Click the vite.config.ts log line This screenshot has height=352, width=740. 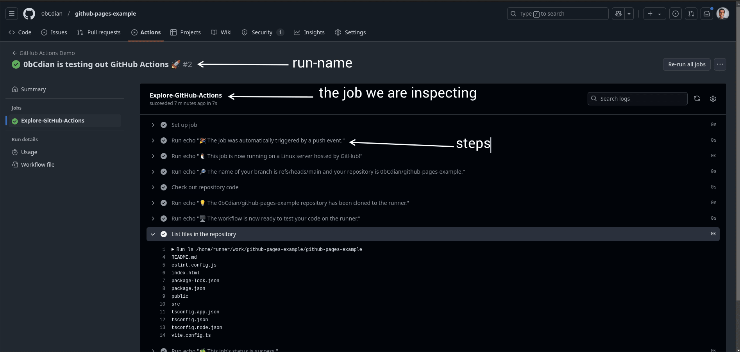pyautogui.click(x=191, y=335)
